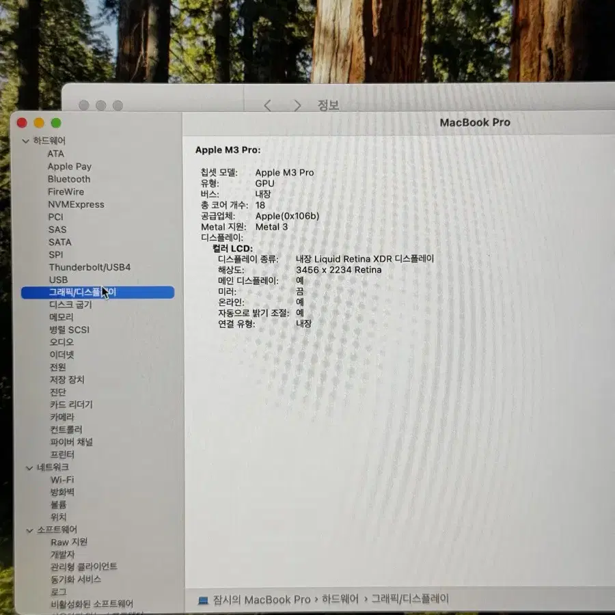Select Wi-Fi under 네트워크

click(x=62, y=480)
